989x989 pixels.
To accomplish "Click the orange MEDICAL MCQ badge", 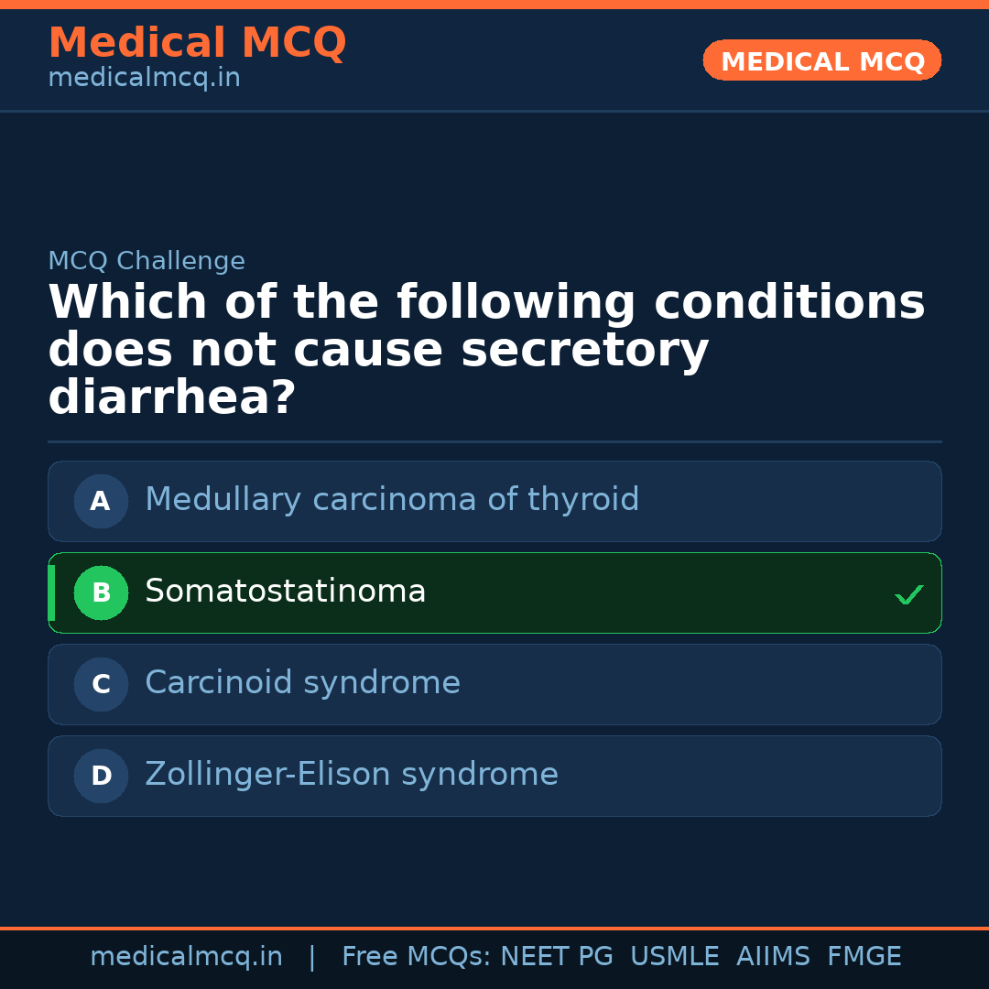I will 821,61.
